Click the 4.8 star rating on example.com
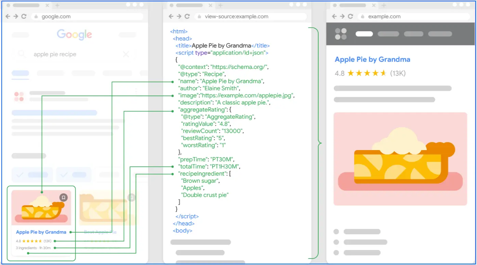This screenshot has height=265, width=477. point(370,73)
